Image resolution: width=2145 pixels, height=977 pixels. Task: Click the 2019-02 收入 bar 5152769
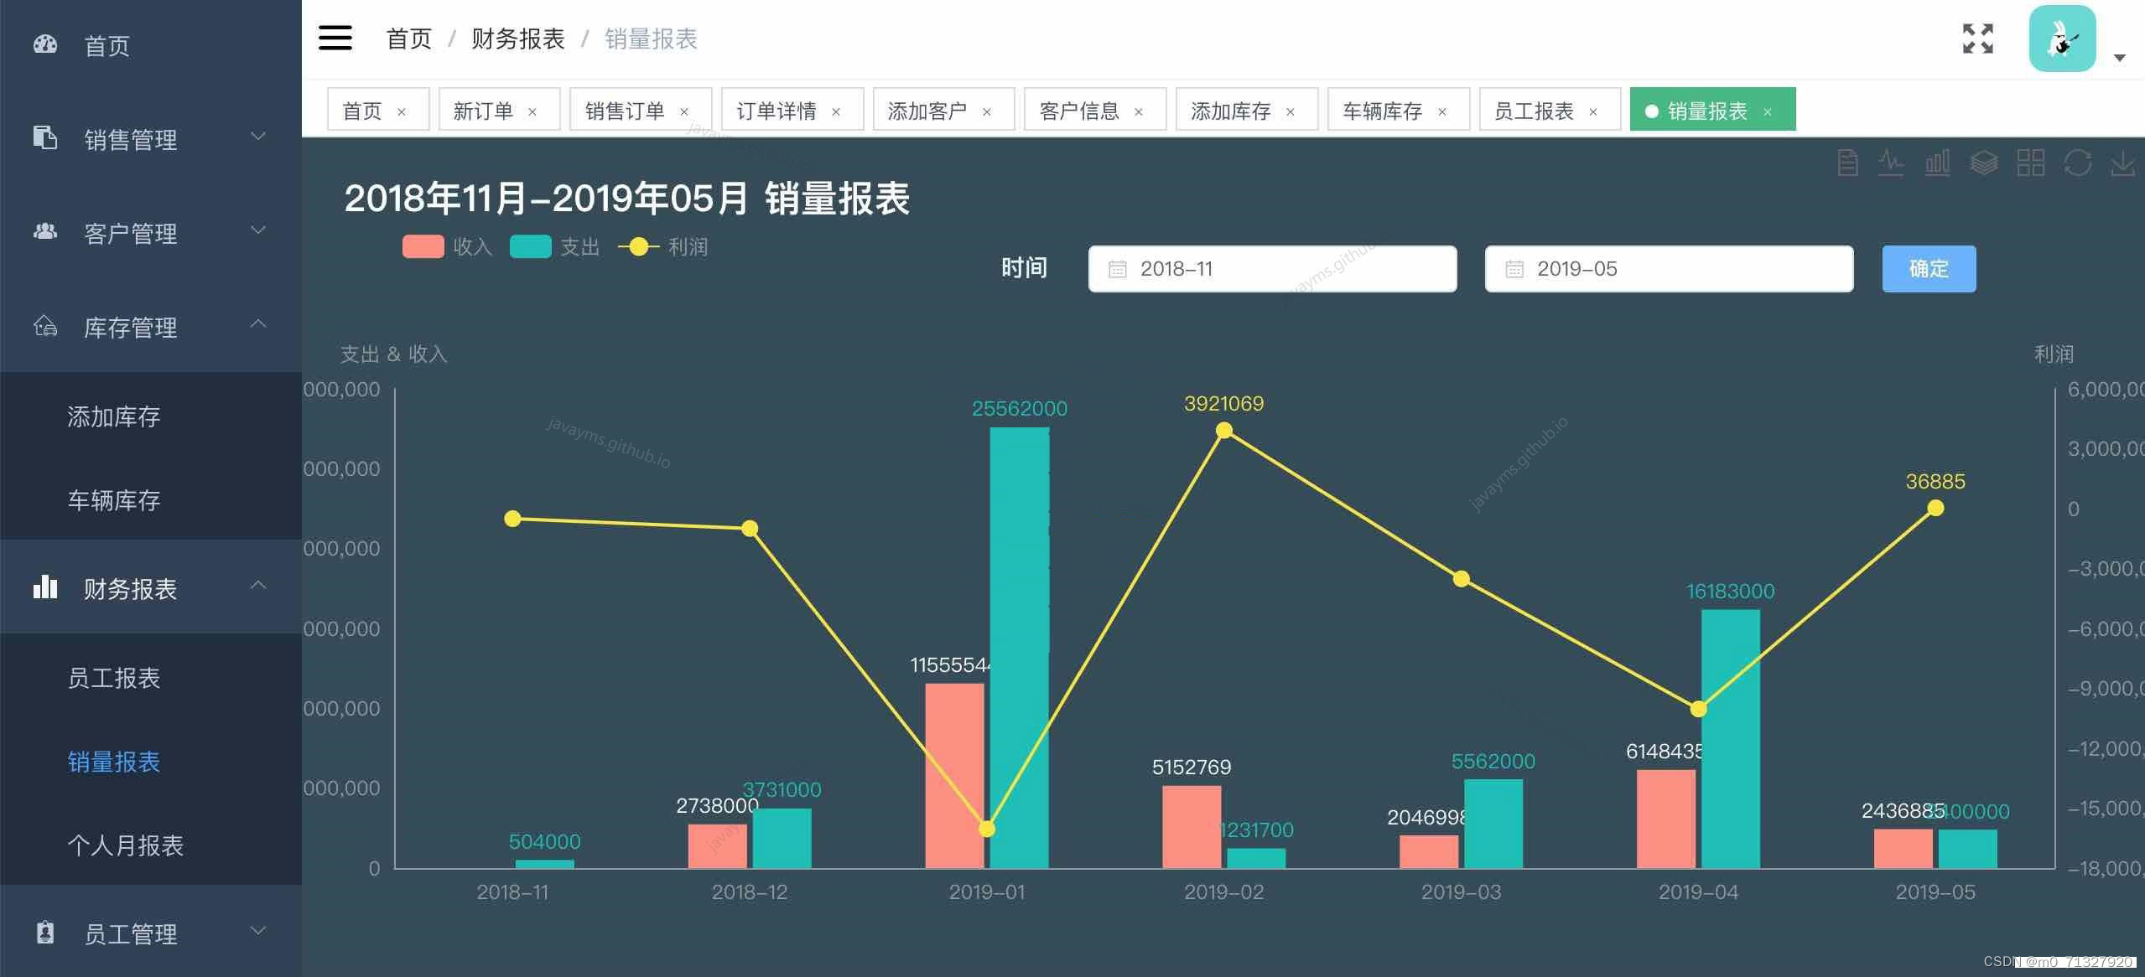click(x=1192, y=827)
